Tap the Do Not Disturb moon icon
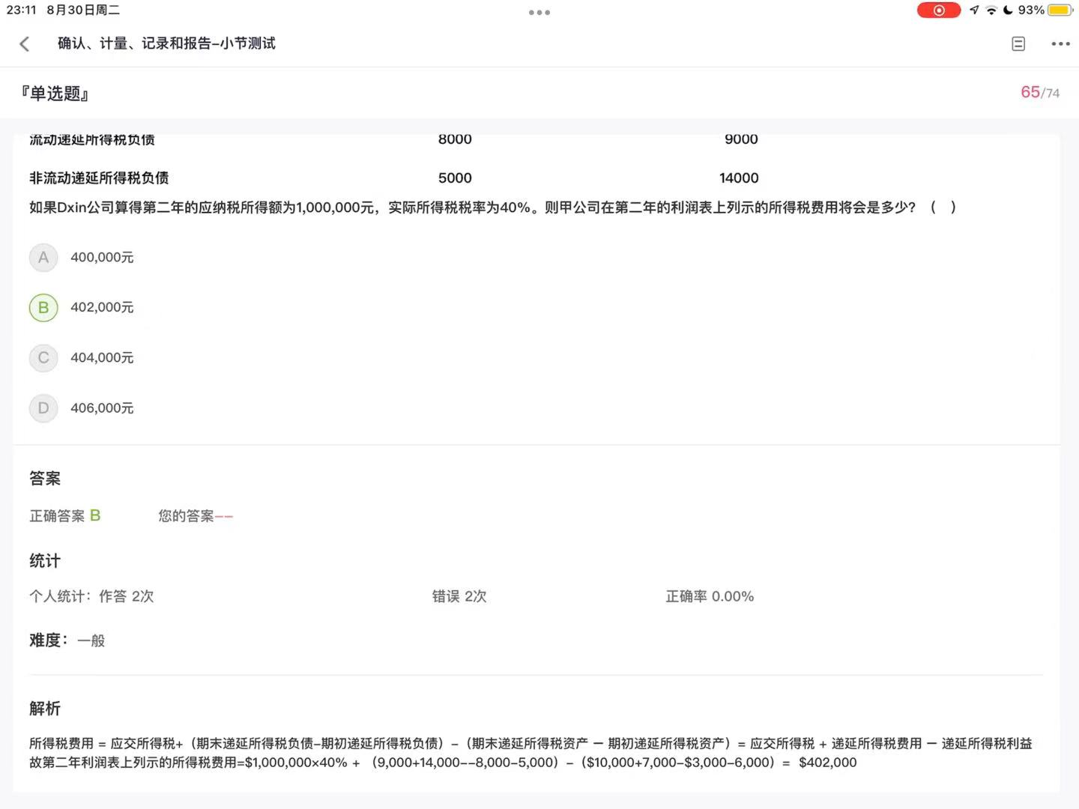Viewport: 1079px width, 809px height. coord(1008,10)
